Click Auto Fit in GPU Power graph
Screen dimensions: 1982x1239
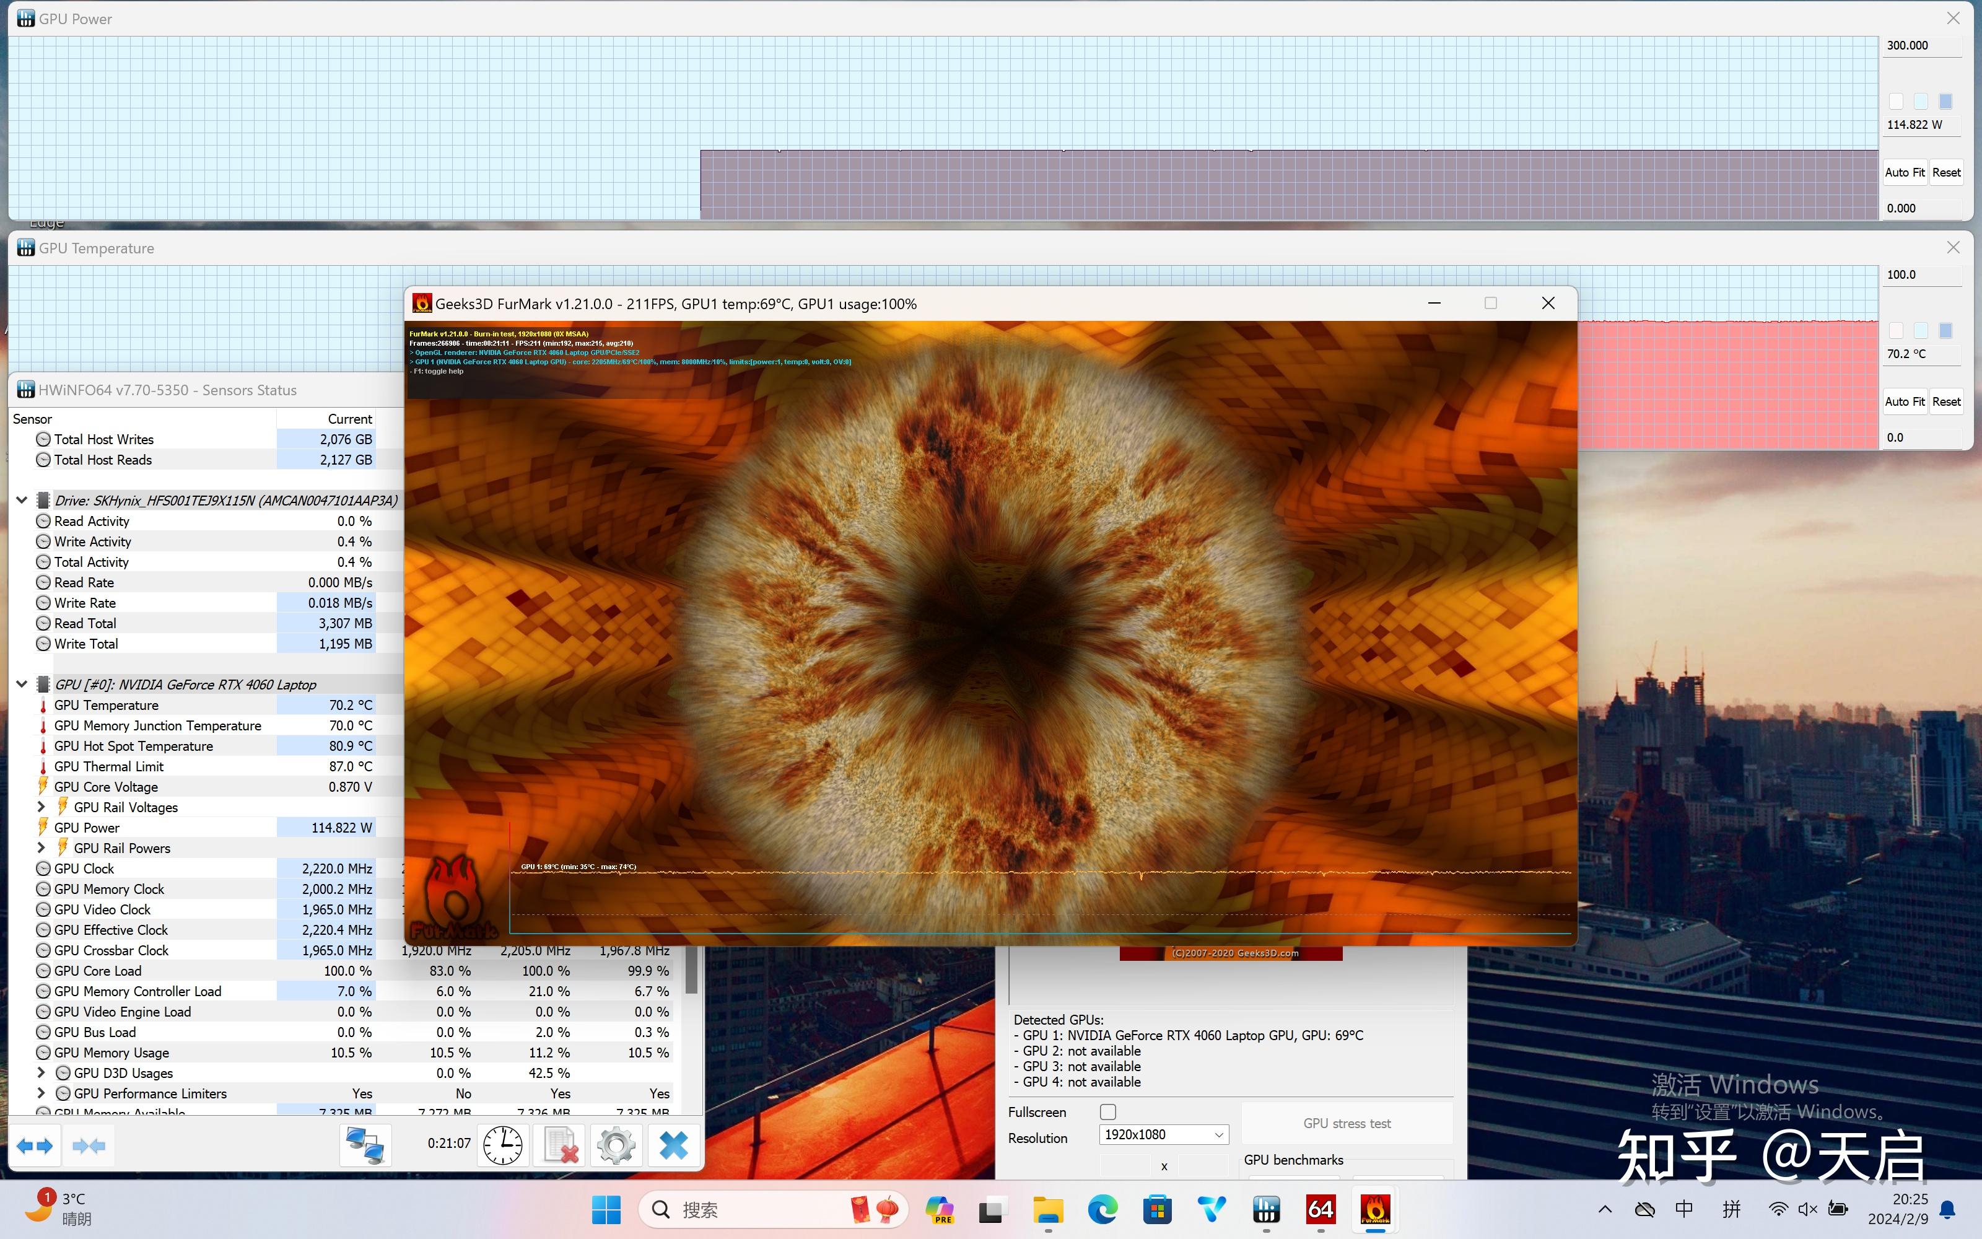[x=1904, y=172]
